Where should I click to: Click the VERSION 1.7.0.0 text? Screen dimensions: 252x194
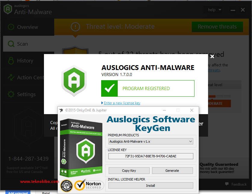117,74
